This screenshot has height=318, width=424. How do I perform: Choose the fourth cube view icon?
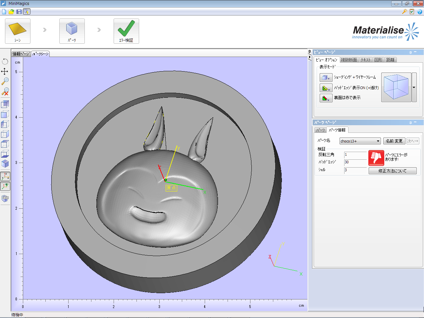(x=5, y=134)
